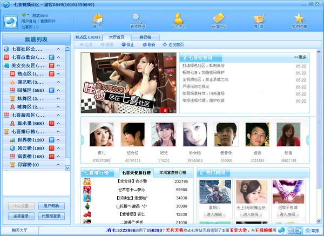
Task: Open the 我的收藏 star icon
Action: pos(299,21)
